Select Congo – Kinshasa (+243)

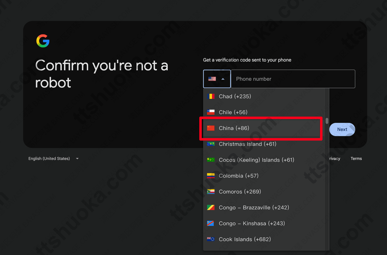[x=264, y=224]
